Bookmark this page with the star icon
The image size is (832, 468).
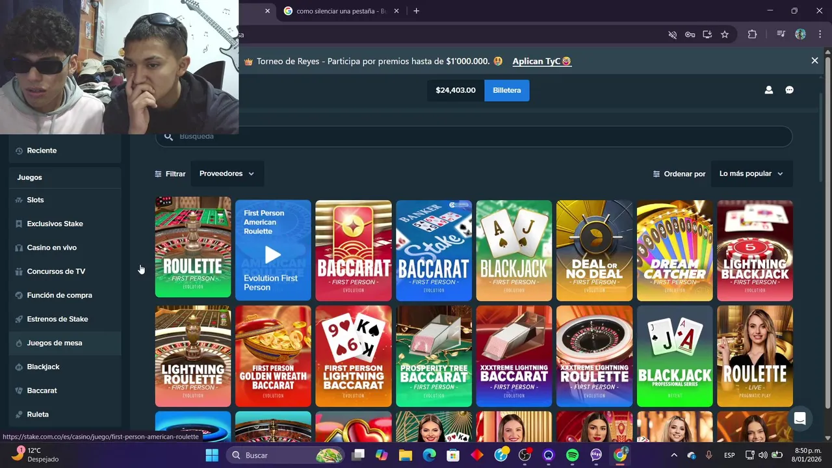point(725,34)
